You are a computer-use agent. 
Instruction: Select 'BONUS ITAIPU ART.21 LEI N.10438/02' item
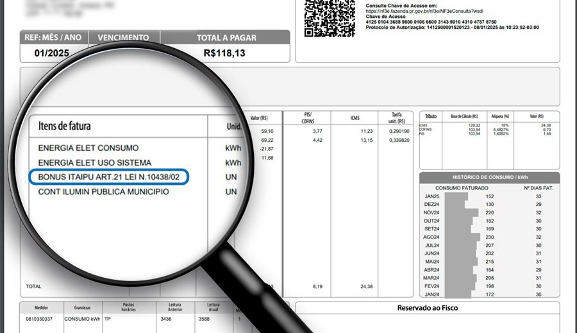[108, 177]
